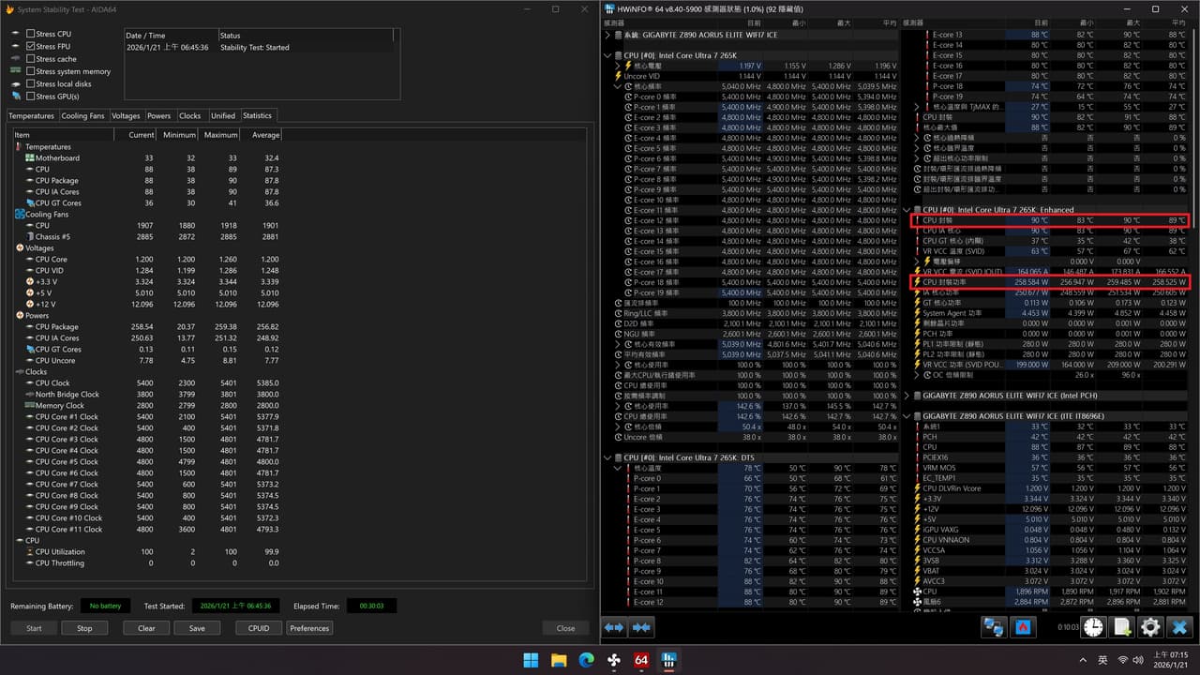The height and width of the screenshot is (675, 1200).
Task: Click HWiNFO expand columns arrows icon
Action: pyautogui.click(x=614, y=627)
